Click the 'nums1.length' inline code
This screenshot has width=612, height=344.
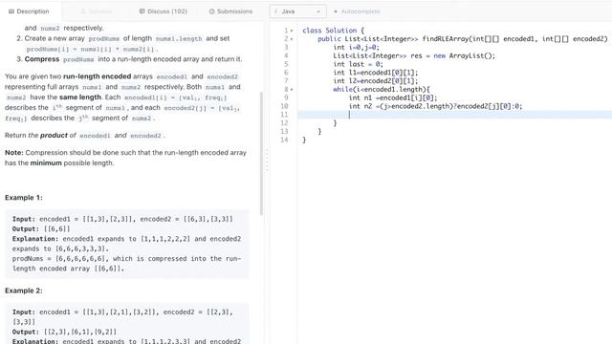(179, 38)
